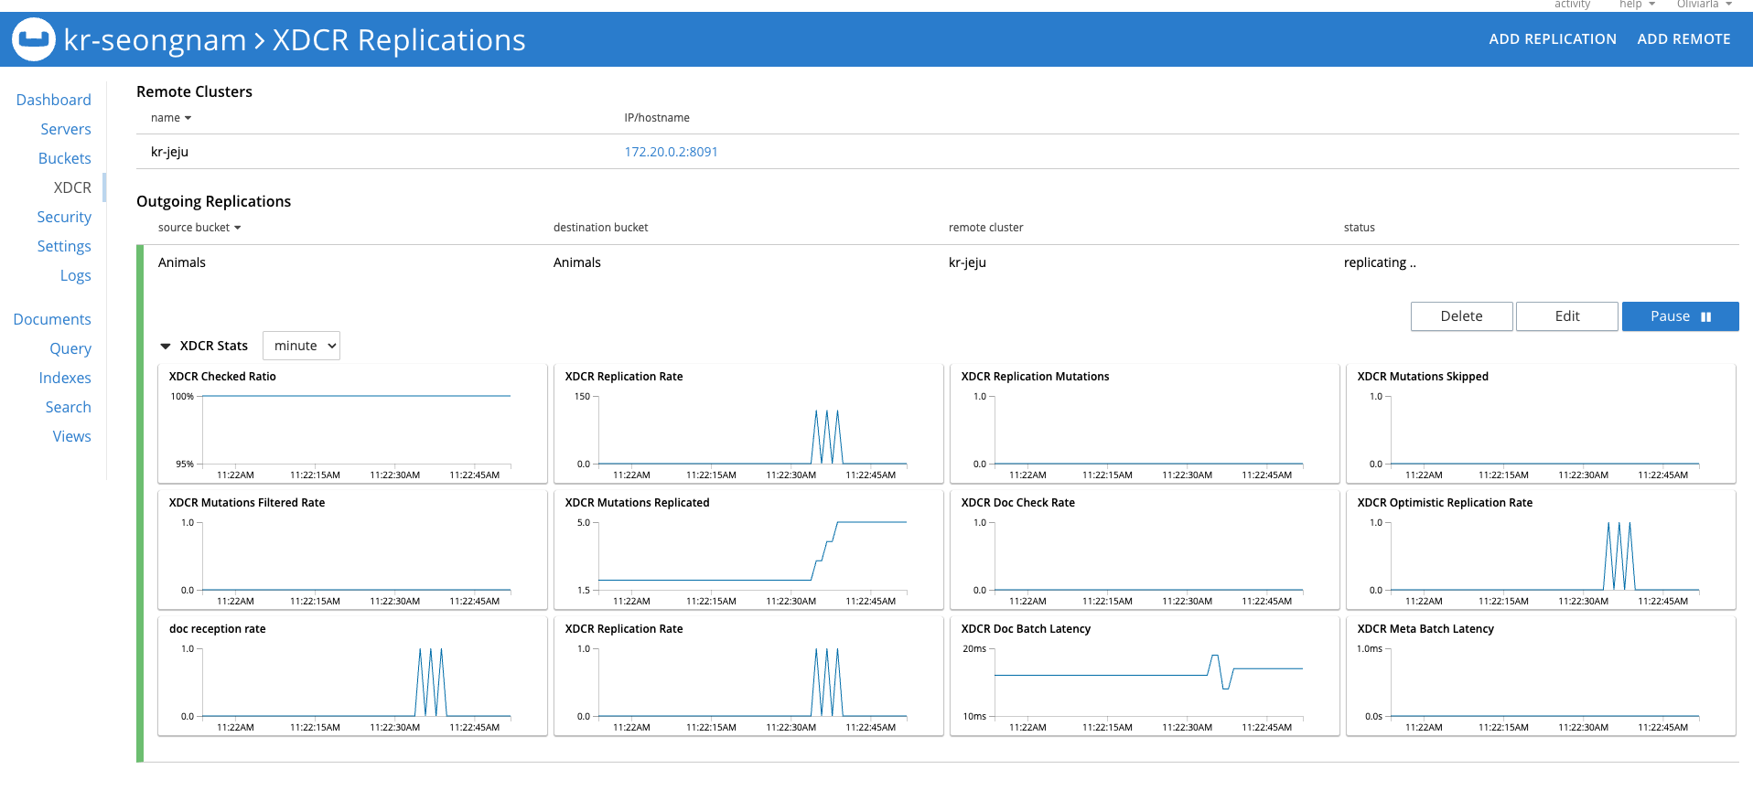
Task: Click the doc reception rate chart
Action: click(x=352, y=676)
